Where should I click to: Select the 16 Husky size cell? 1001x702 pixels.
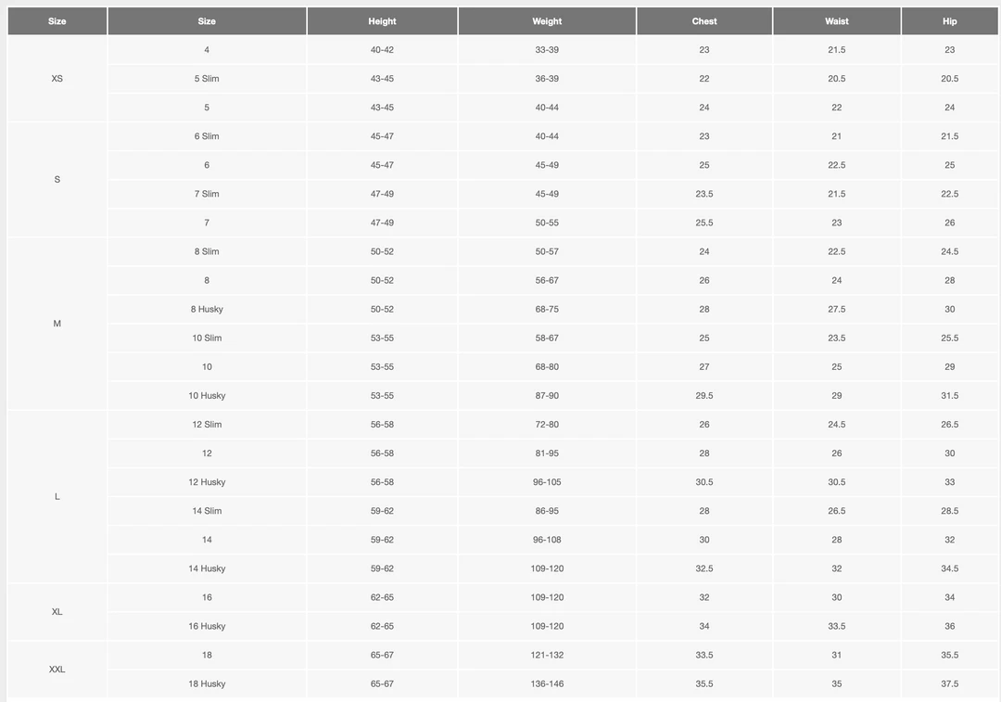[x=207, y=626]
